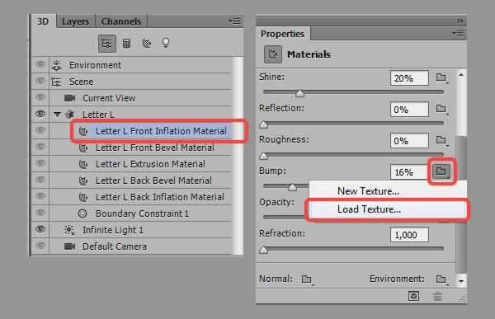Open the Shine texture folder icon
Screen dimensions: 495x319
(x=441, y=77)
